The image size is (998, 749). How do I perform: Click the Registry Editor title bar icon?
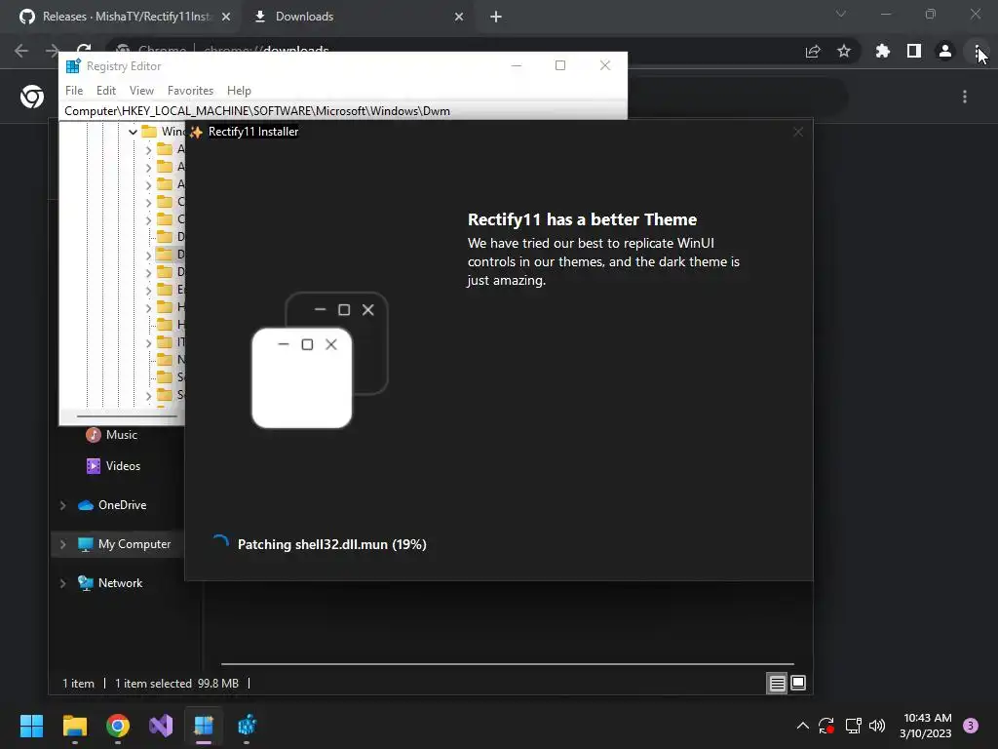pyautogui.click(x=73, y=66)
